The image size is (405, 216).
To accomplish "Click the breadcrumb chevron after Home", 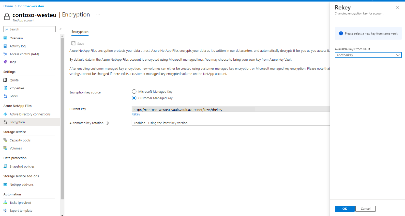I will 16,6.
